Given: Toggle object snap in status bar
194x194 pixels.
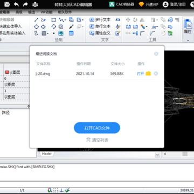Looking at the screenshot, I should pos(50,190).
